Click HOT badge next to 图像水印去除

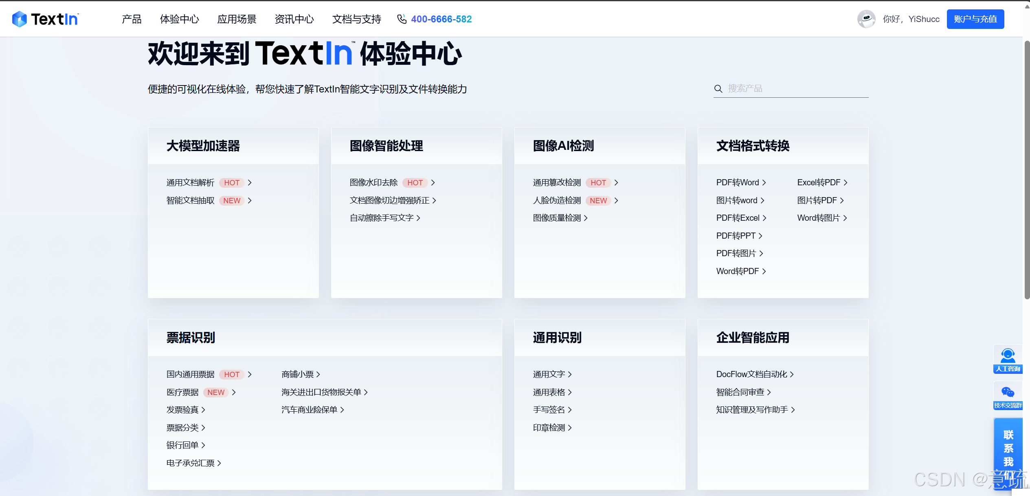tap(415, 183)
